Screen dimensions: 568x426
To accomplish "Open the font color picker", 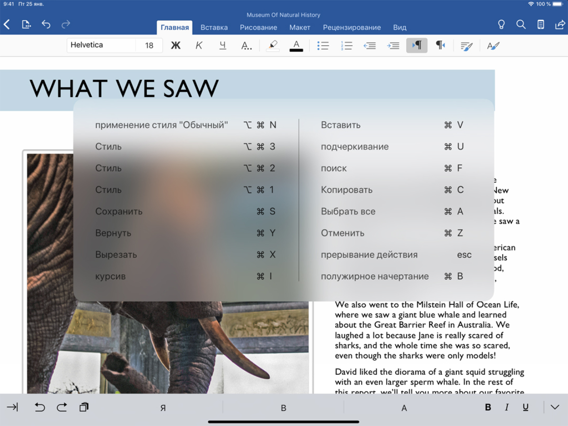I will (x=296, y=45).
